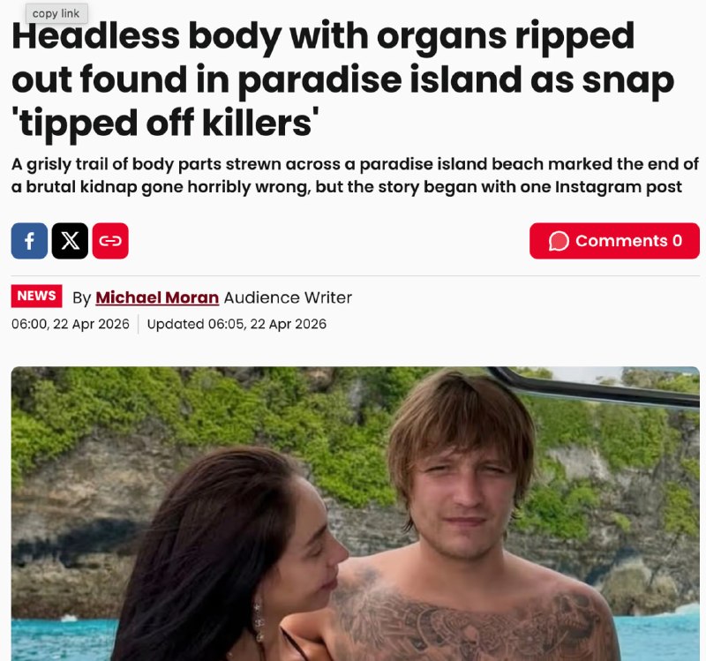This screenshot has height=661, width=706.
Task: Click the red copy link icon
Action: pos(110,241)
